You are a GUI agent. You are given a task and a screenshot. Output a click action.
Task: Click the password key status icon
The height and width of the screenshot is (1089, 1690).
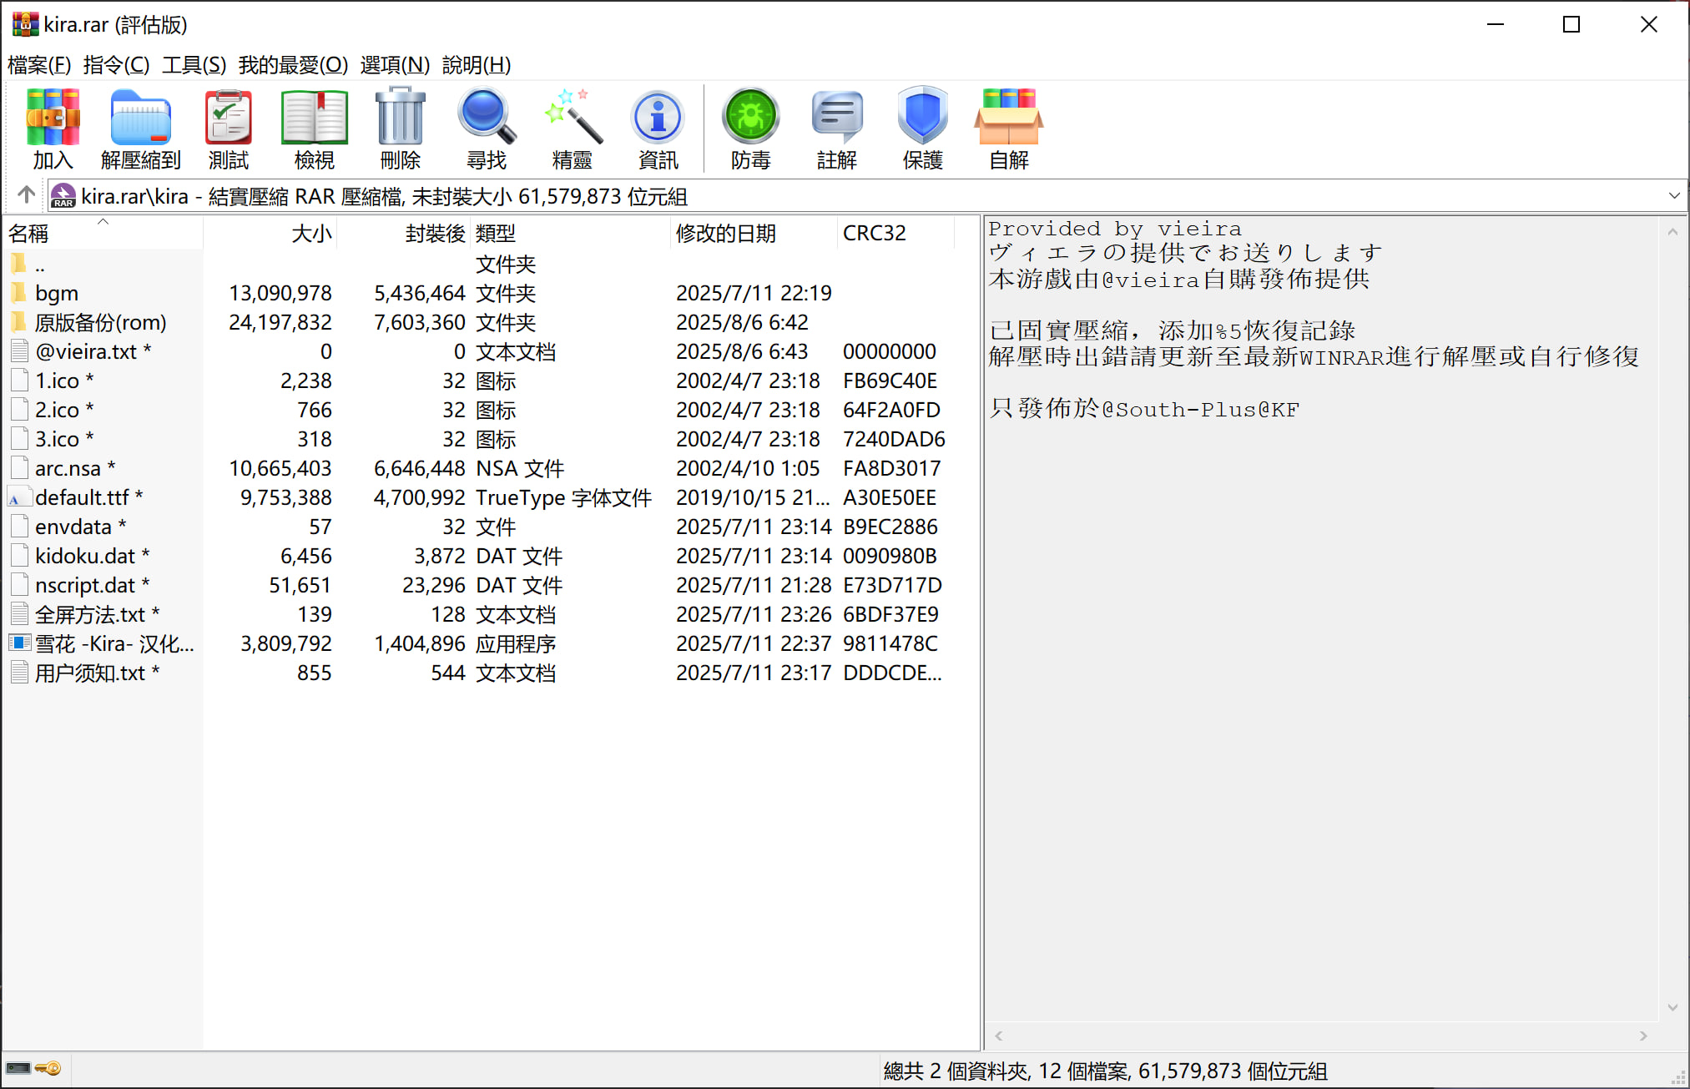click(48, 1068)
